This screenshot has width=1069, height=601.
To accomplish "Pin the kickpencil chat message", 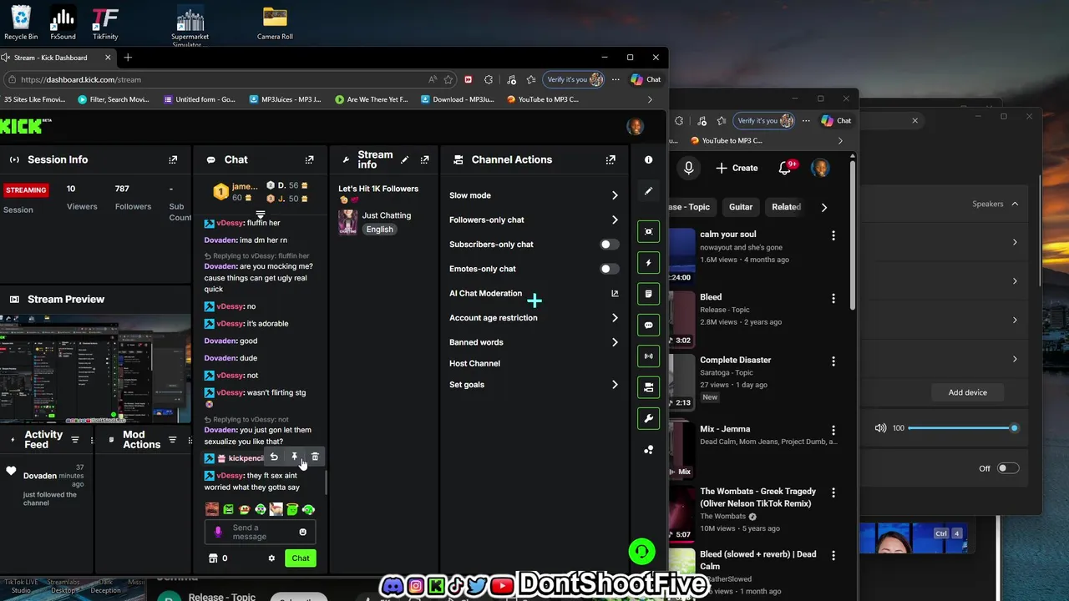I will click(294, 457).
